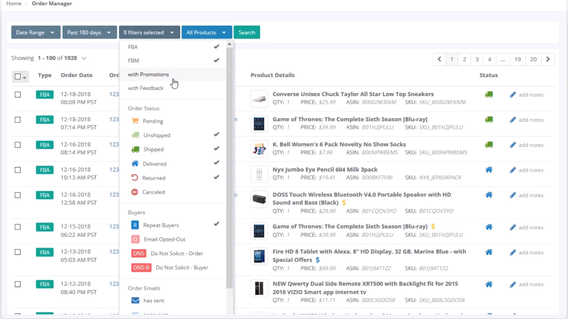Select the with Promotions filter
Image resolution: width=568 pixels, height=319 pixels.
tap(174, 74)
